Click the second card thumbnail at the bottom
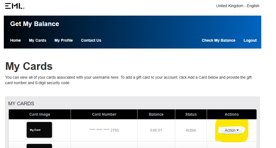 point(39,146)
